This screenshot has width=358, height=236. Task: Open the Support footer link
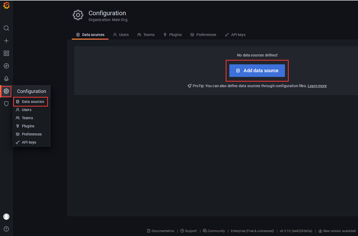pyautogui.click(x=189, y=231)
